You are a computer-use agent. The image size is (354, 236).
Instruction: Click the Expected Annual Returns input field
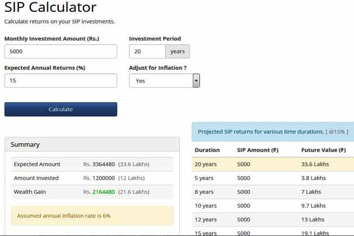point(61,80)
